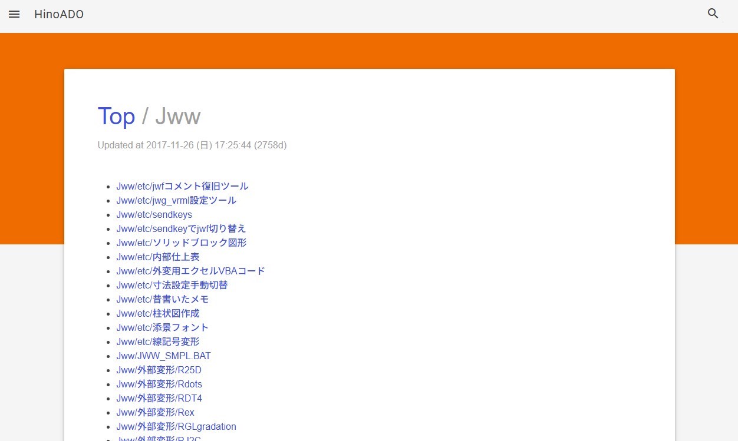Open the Jww/etc/内部仕上表 link
The width and height of the screenshot is (738, 441).
[x=158, y=257]
